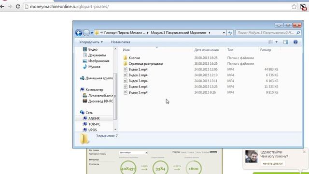
Task: Select file Видео 5.mp4
Action: [x=136, y=92]
